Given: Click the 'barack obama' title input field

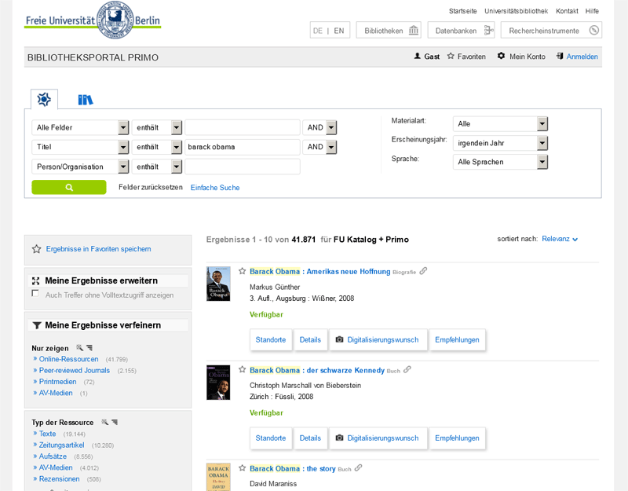Looking at the screenshot, I should pos(243,147).
